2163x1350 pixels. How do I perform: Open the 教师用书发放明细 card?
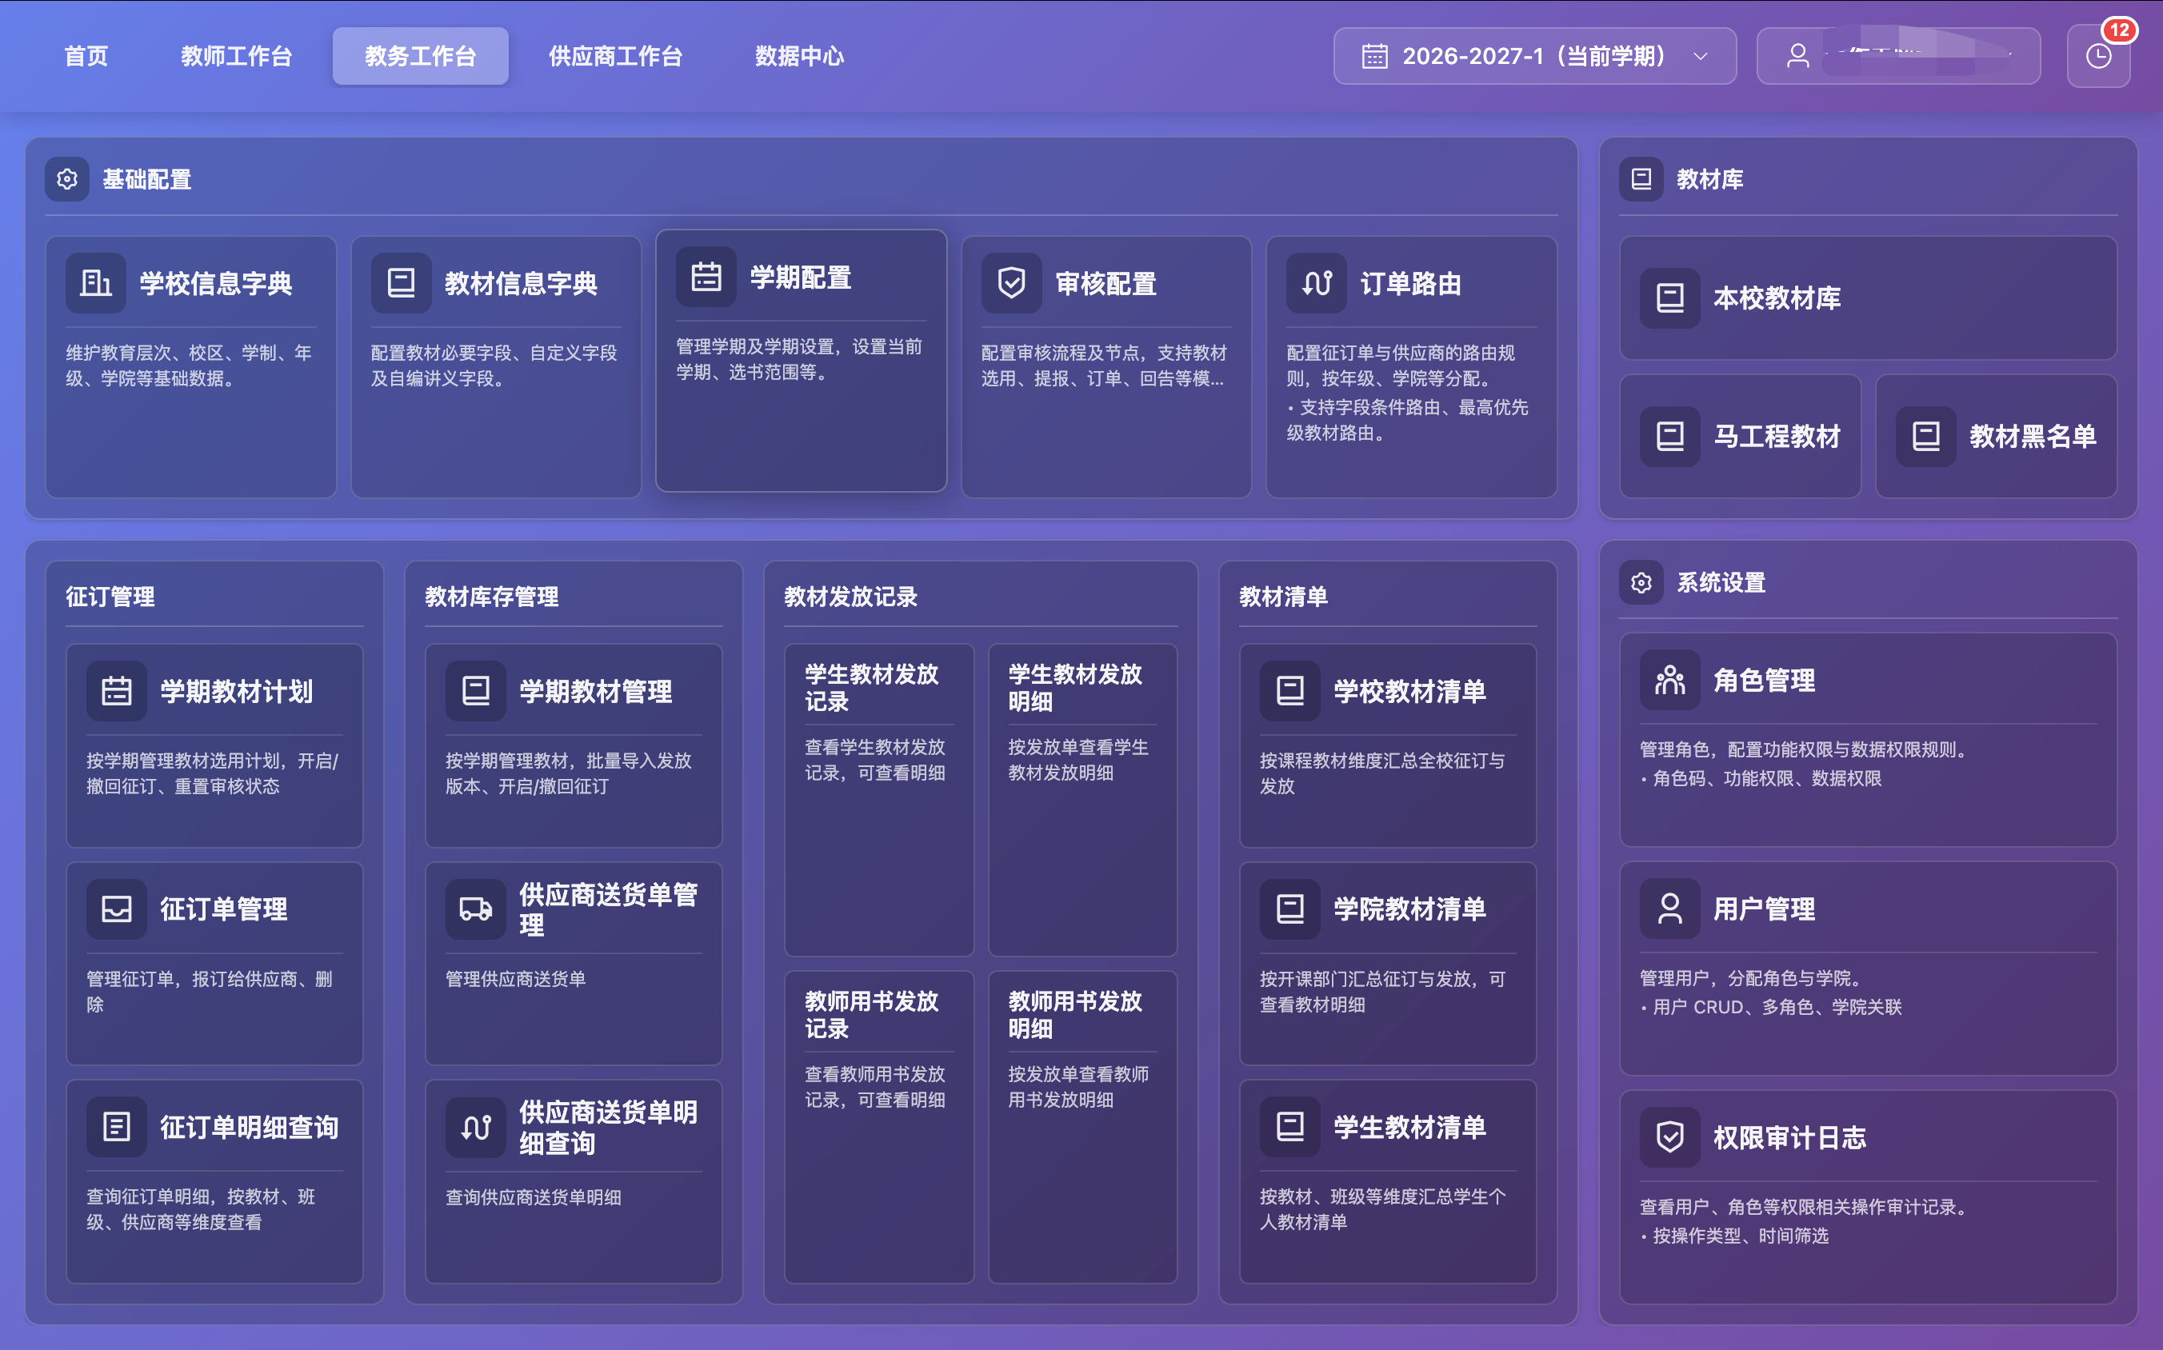1082,1127
